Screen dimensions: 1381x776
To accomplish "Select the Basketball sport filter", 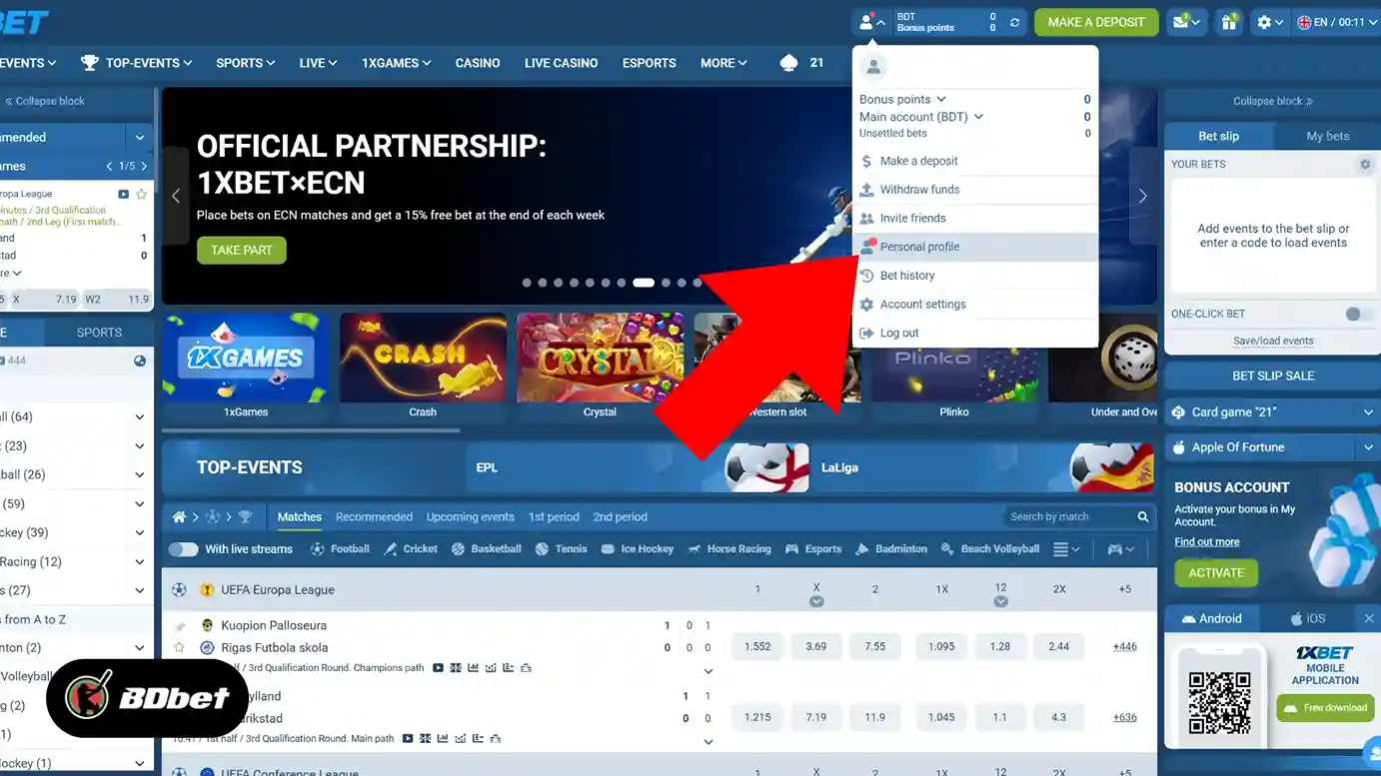I will [x=487, y=549].
